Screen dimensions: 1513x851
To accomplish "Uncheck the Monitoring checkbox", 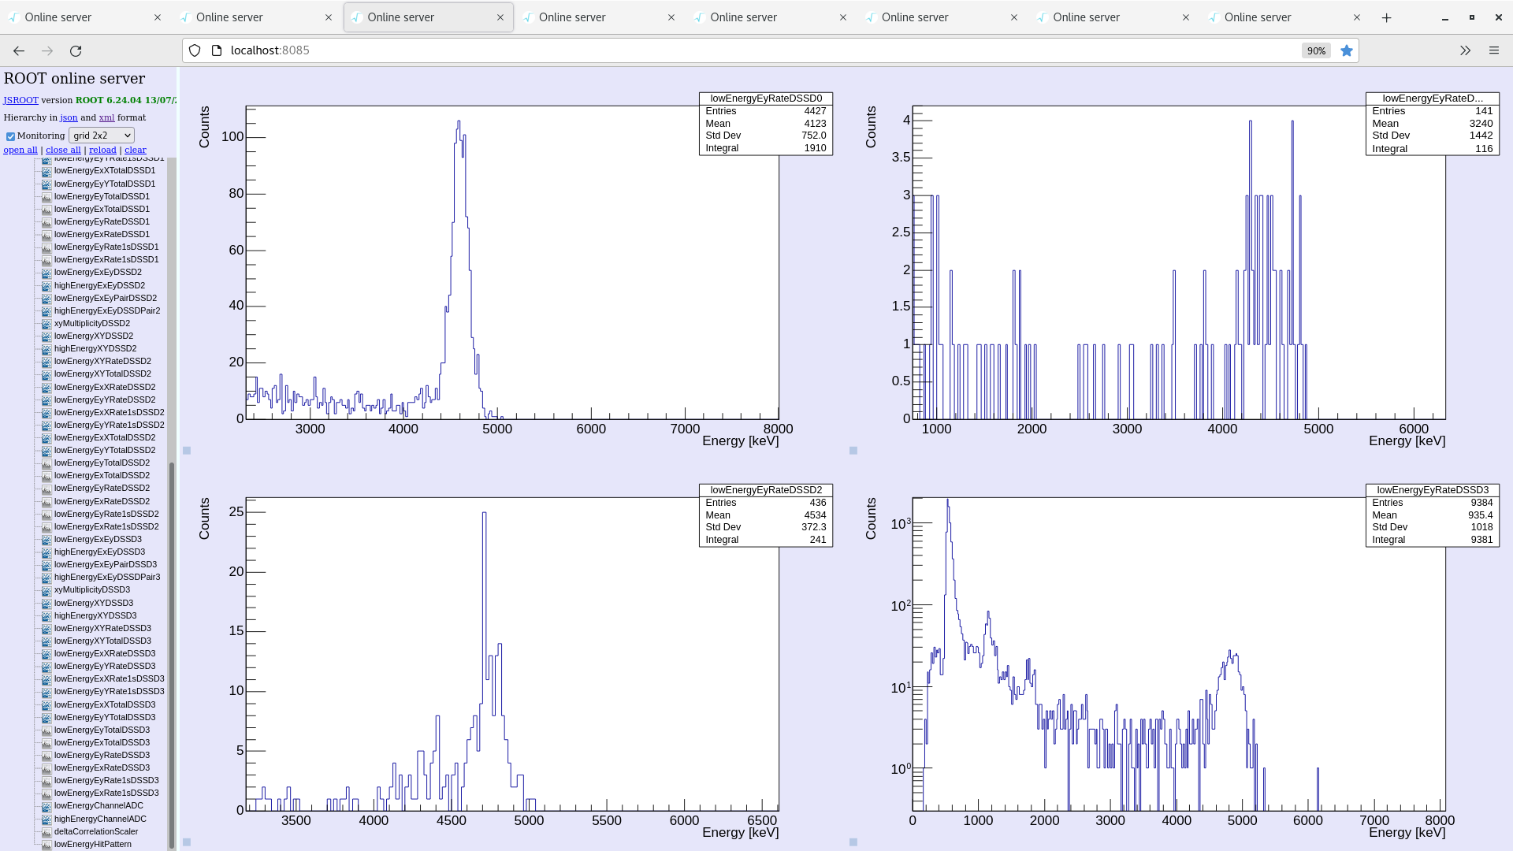I will (10, 136).
